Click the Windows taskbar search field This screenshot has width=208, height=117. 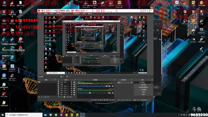24,115
